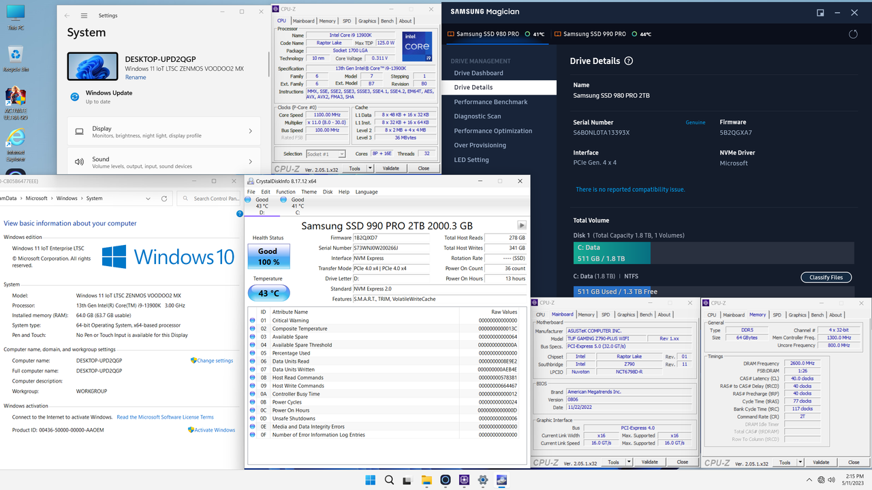
Task: Click the Magician compact-mode window icon
Action: (x=821, y=12)
